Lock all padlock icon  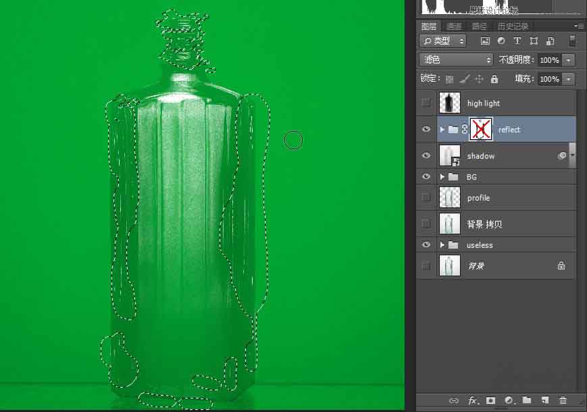click(494, 79)
